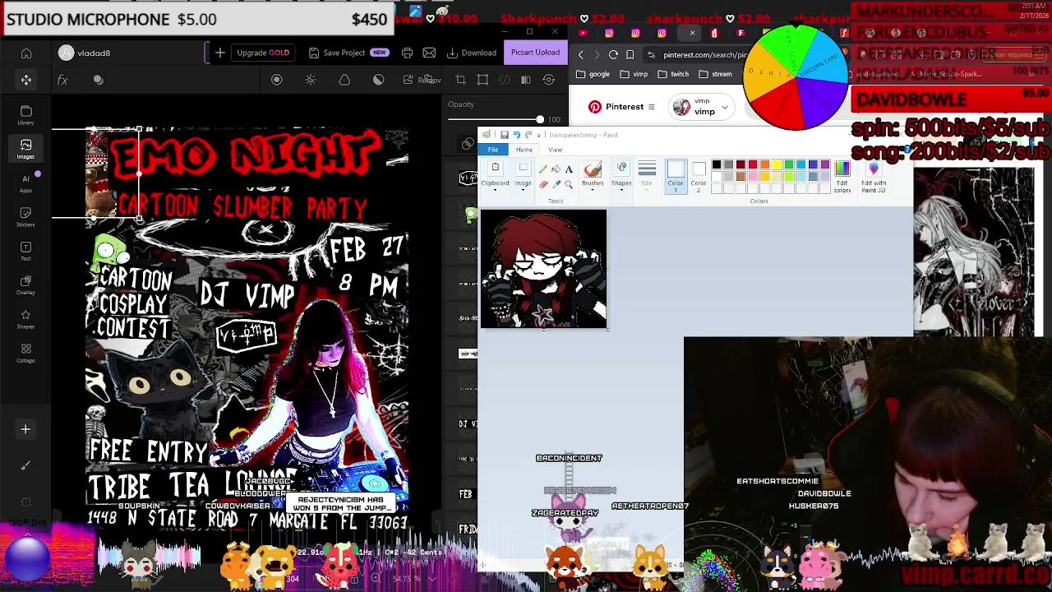Click the plus icon in Picsart sidebar
This screenshot has height=592, width=1052.
click(25, 429)
